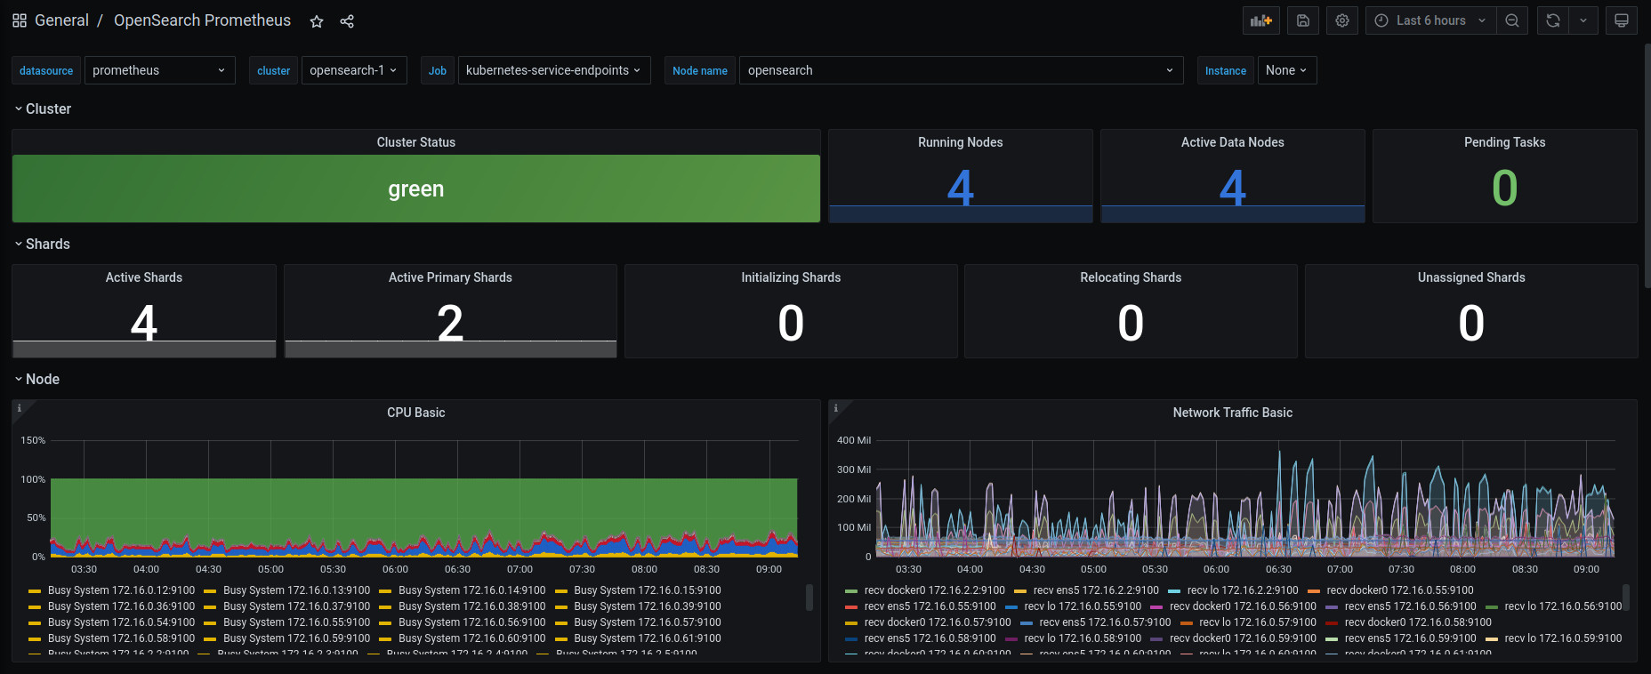Share the dashboard via share icon

click(347, 21)
